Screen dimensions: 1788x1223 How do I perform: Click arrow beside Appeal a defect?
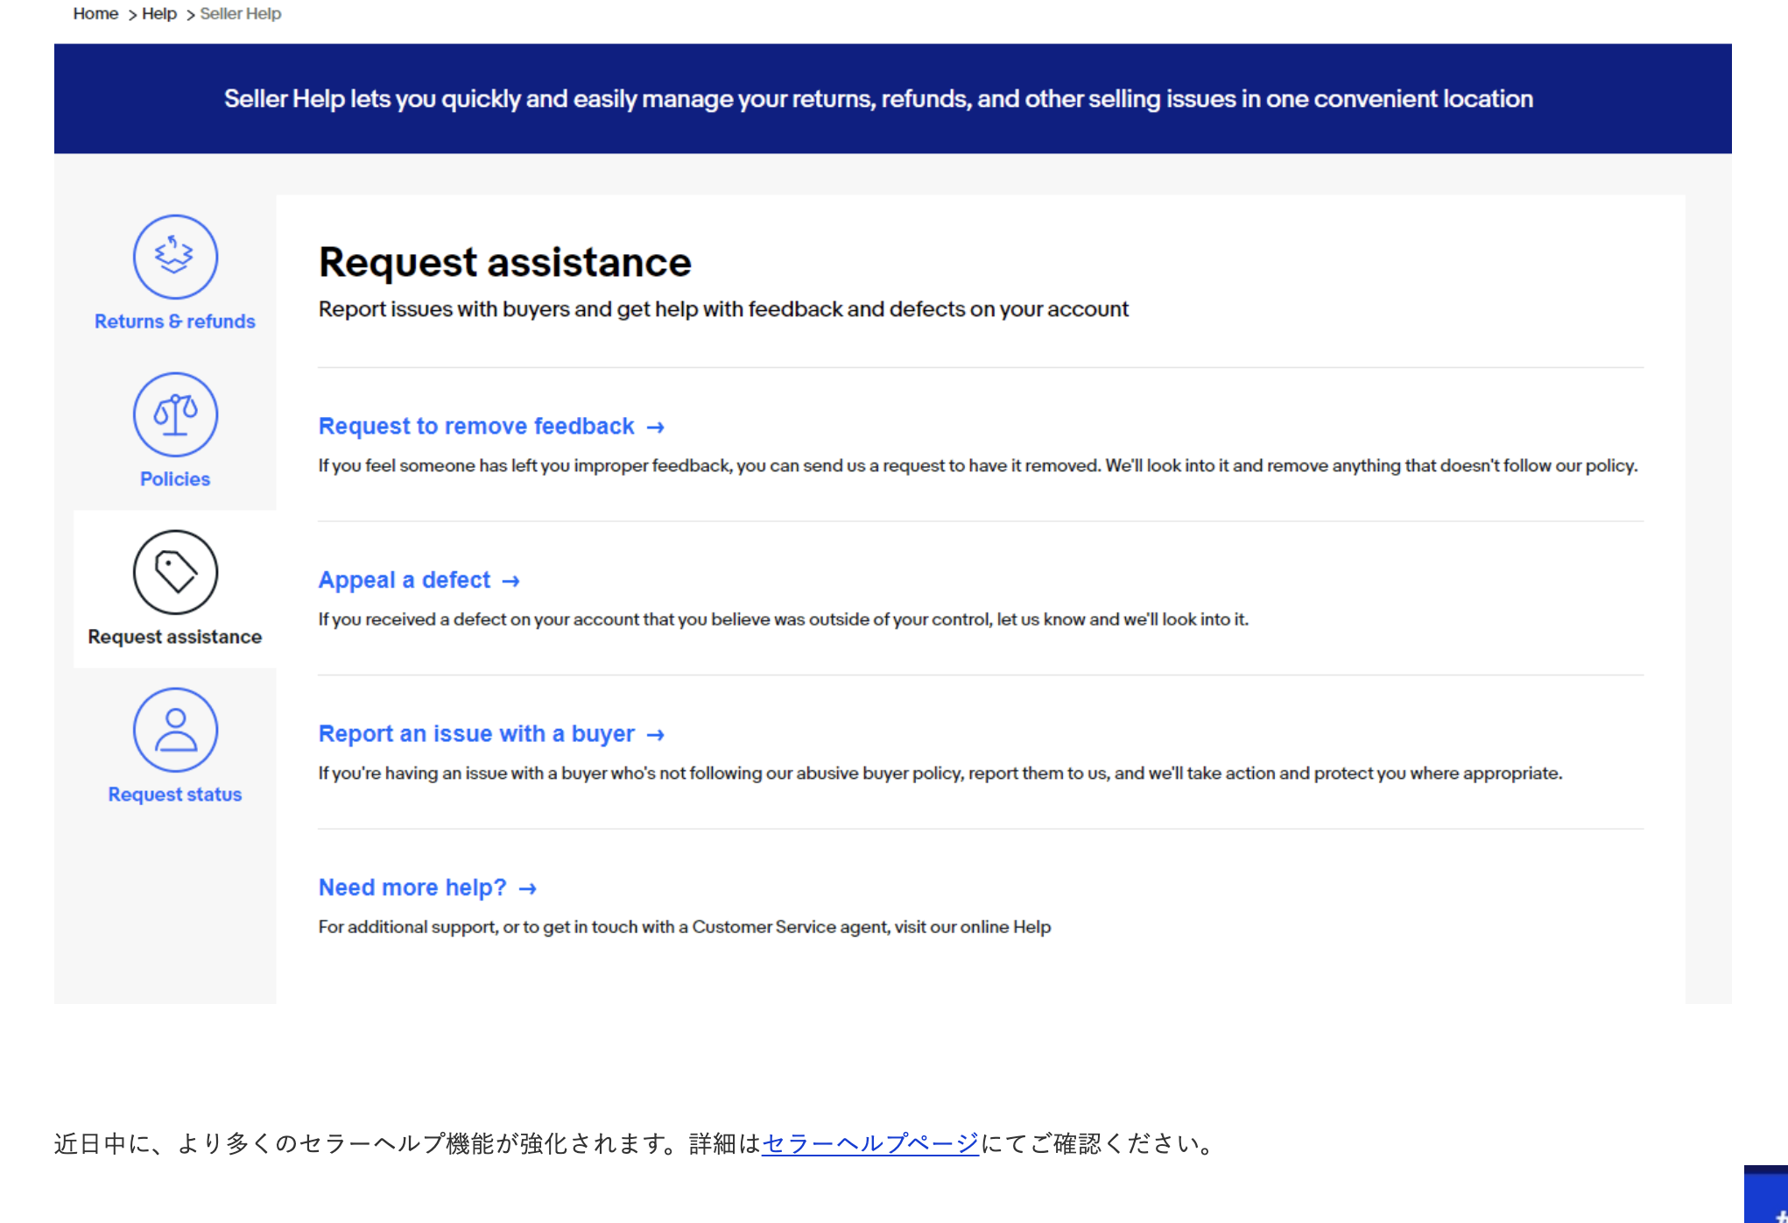(511, 582)
